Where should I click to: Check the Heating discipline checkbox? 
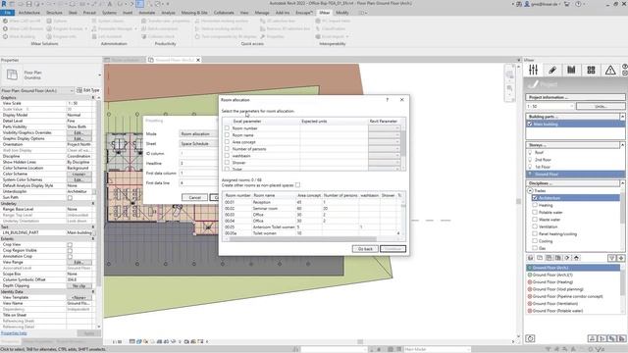pyautogui.click(x=535, y=205)
